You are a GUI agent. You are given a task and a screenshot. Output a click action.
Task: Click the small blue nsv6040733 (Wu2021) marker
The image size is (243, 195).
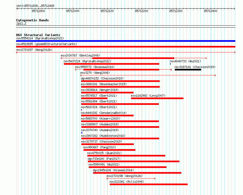tap(170, 64)
